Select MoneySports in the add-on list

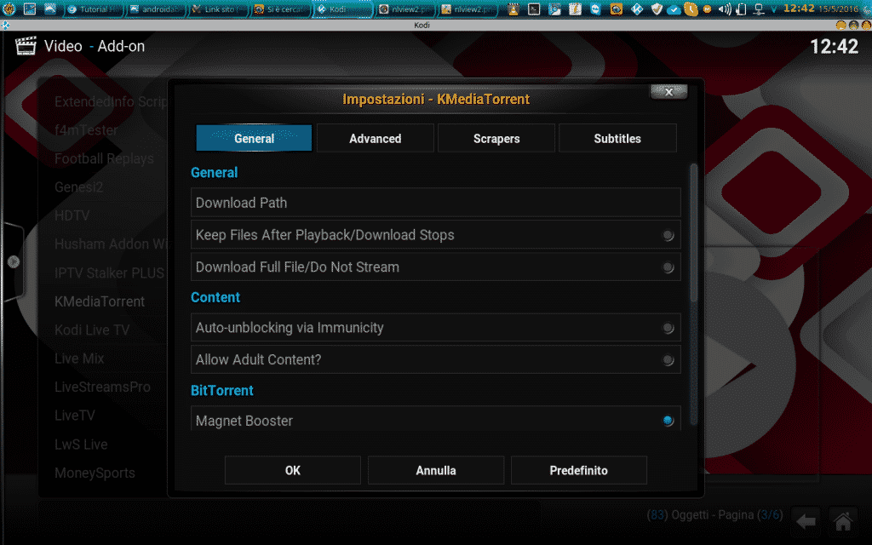(95, 473)
